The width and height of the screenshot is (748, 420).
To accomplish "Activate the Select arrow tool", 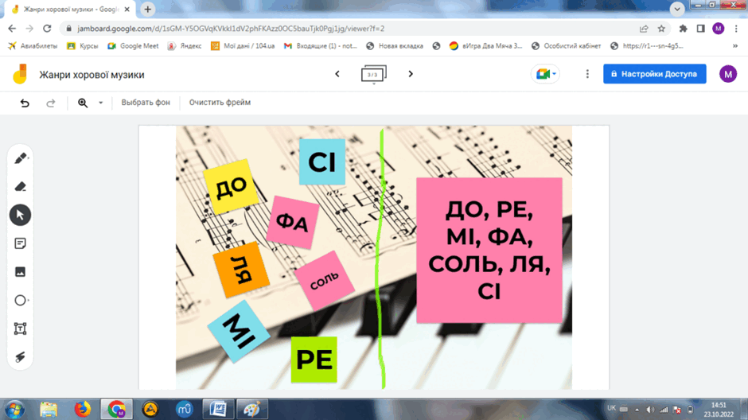I will 20,215.
